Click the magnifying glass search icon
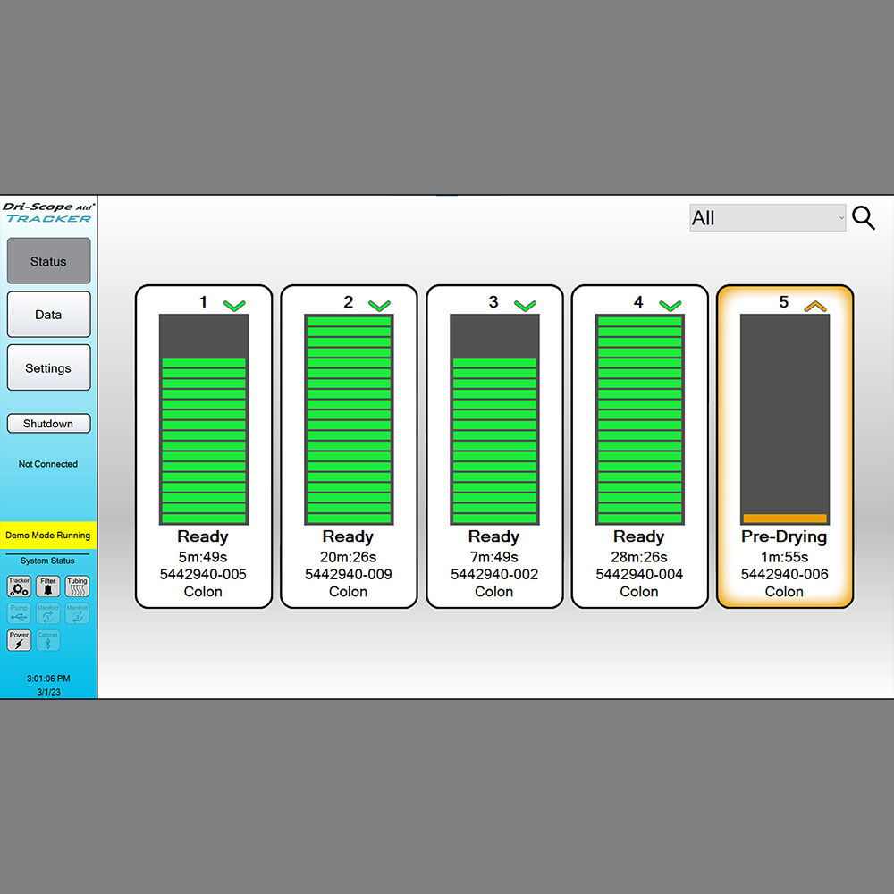 pyautogui.click(x=863, y=218)
